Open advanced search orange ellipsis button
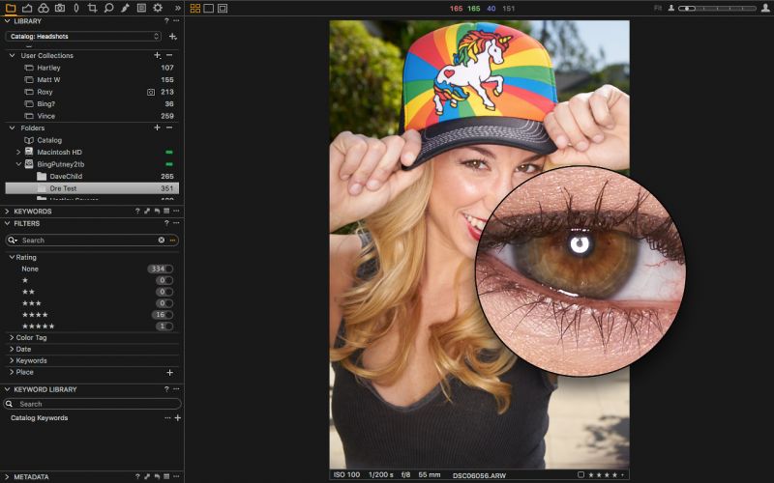This screenshot has height=483, width=774. pos(173,240)
